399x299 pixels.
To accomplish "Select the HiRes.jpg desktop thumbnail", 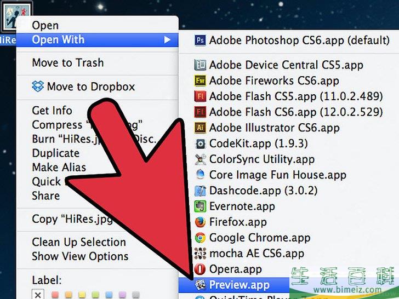I will point(17,16).
